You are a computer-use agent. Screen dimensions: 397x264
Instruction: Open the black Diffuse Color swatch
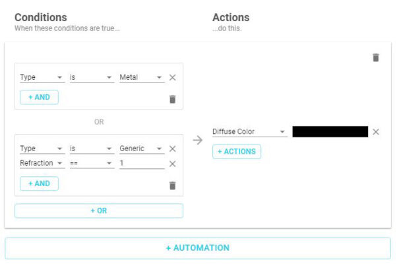click(x=330, y=132)
